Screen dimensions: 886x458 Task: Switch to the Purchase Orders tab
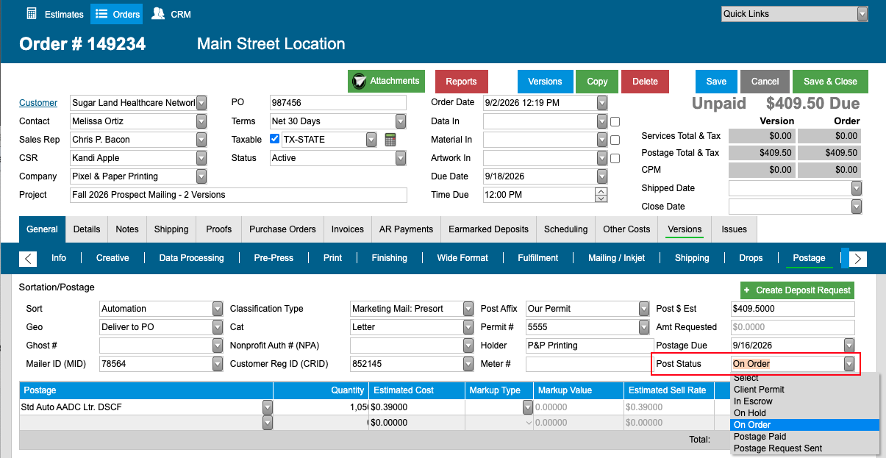click(x=282, y=229)
